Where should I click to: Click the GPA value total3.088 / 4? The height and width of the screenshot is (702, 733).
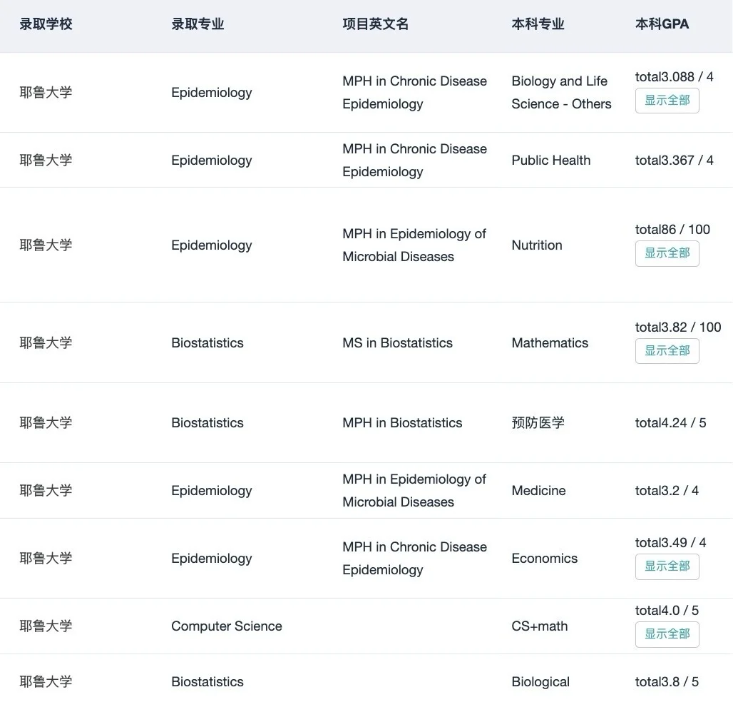coord(674,77)
